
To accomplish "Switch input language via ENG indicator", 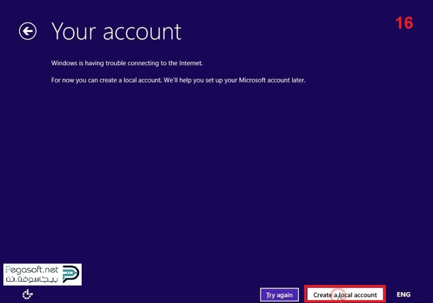I will click(x=403, y=295).
